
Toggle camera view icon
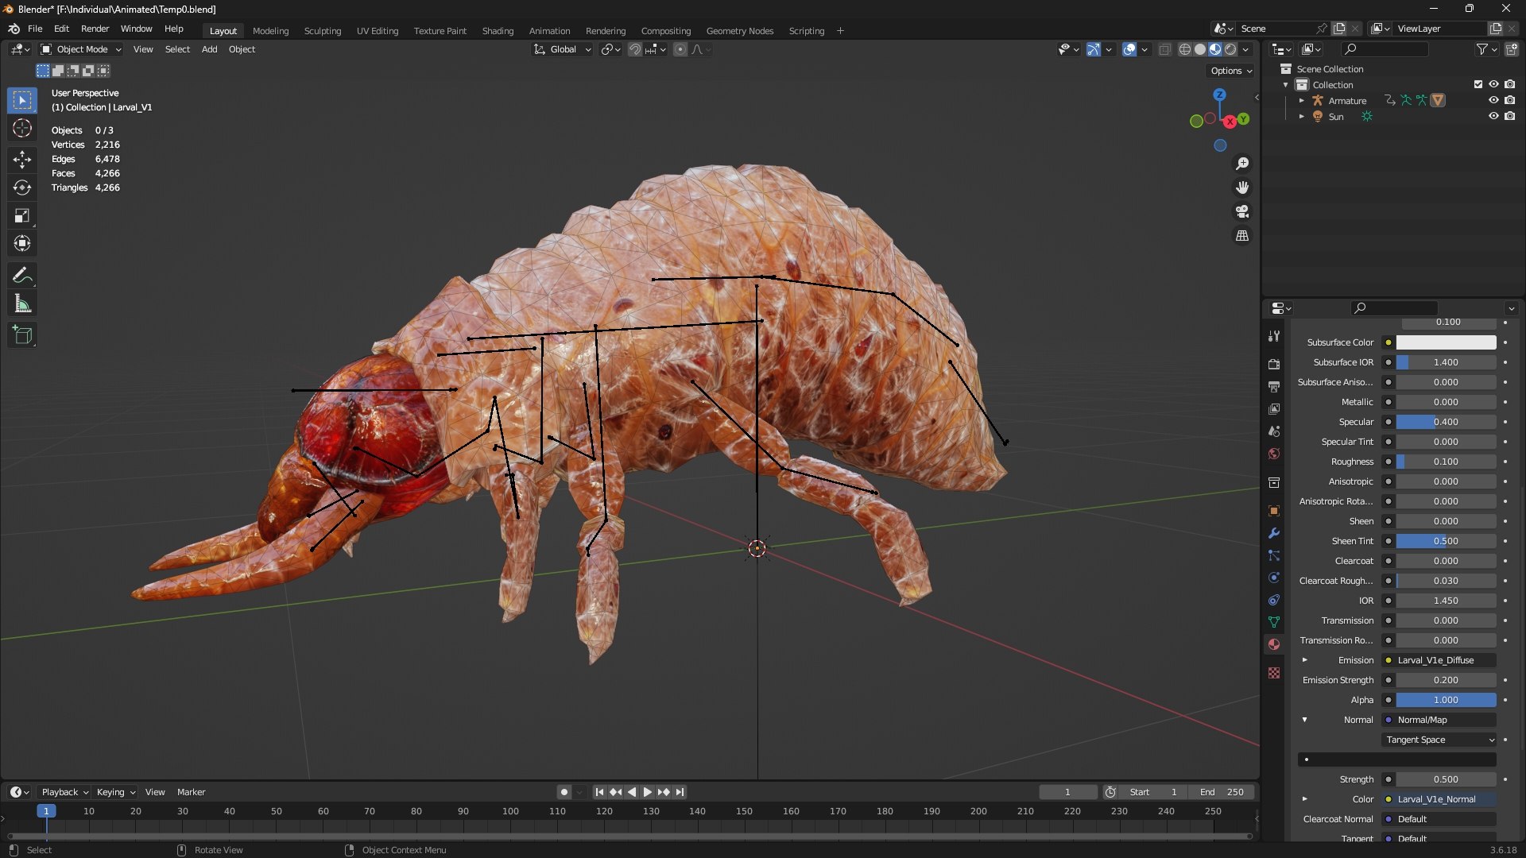1242,211
